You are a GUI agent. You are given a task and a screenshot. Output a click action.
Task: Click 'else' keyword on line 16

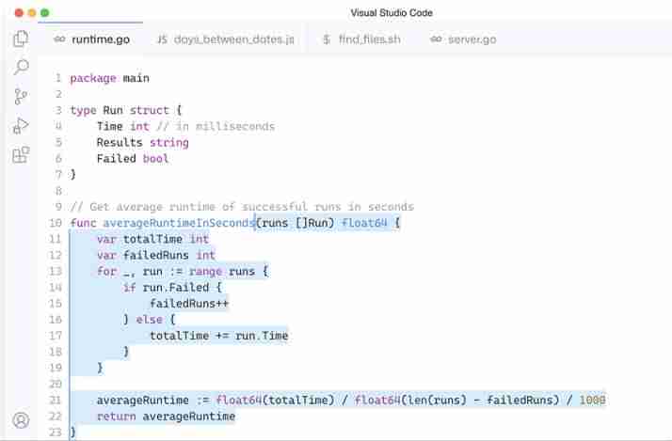(x=149, y=320)
